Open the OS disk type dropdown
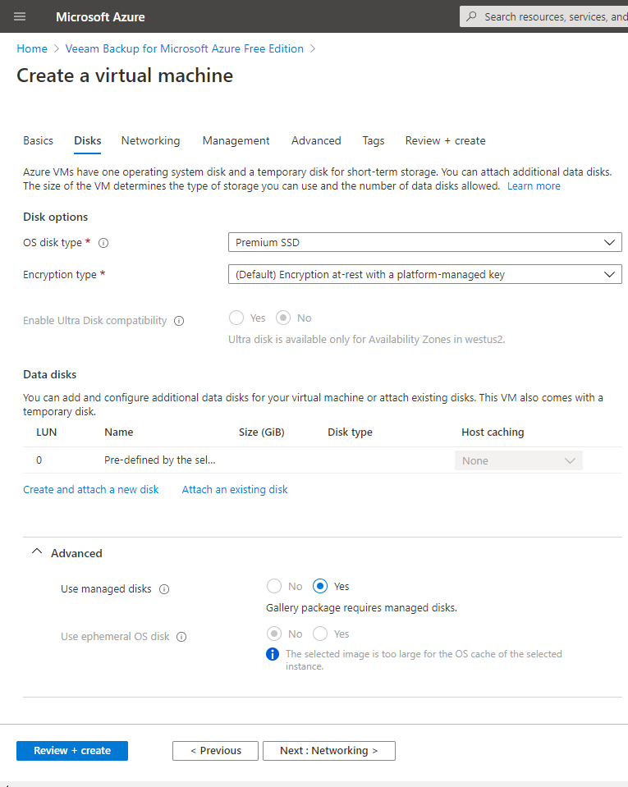 (x=424, y=243)
